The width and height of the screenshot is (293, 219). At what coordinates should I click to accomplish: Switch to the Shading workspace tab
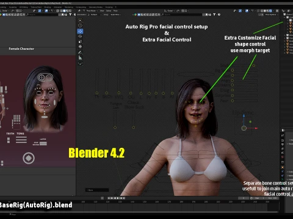tap(48, 7)
